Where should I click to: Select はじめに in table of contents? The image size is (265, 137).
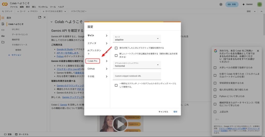[16, 29]
